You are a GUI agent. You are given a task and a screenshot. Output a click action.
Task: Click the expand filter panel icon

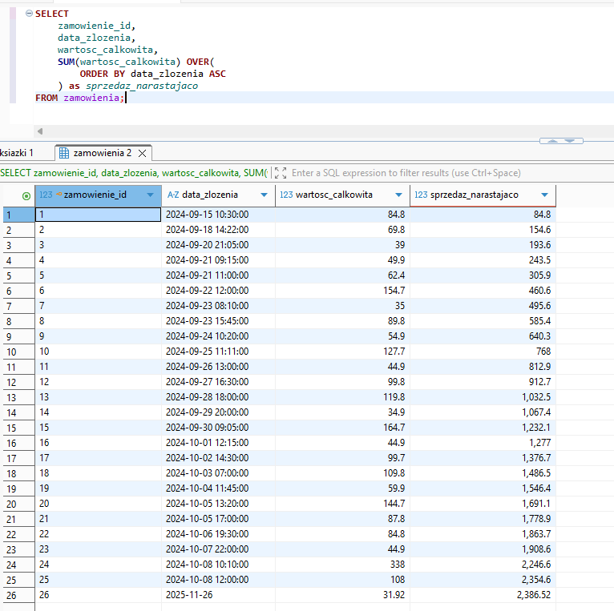(280, 172)
